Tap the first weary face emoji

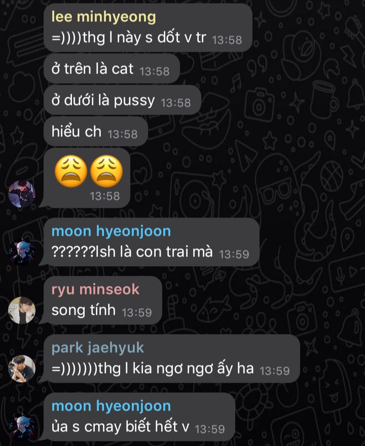(x=71, y=171)
